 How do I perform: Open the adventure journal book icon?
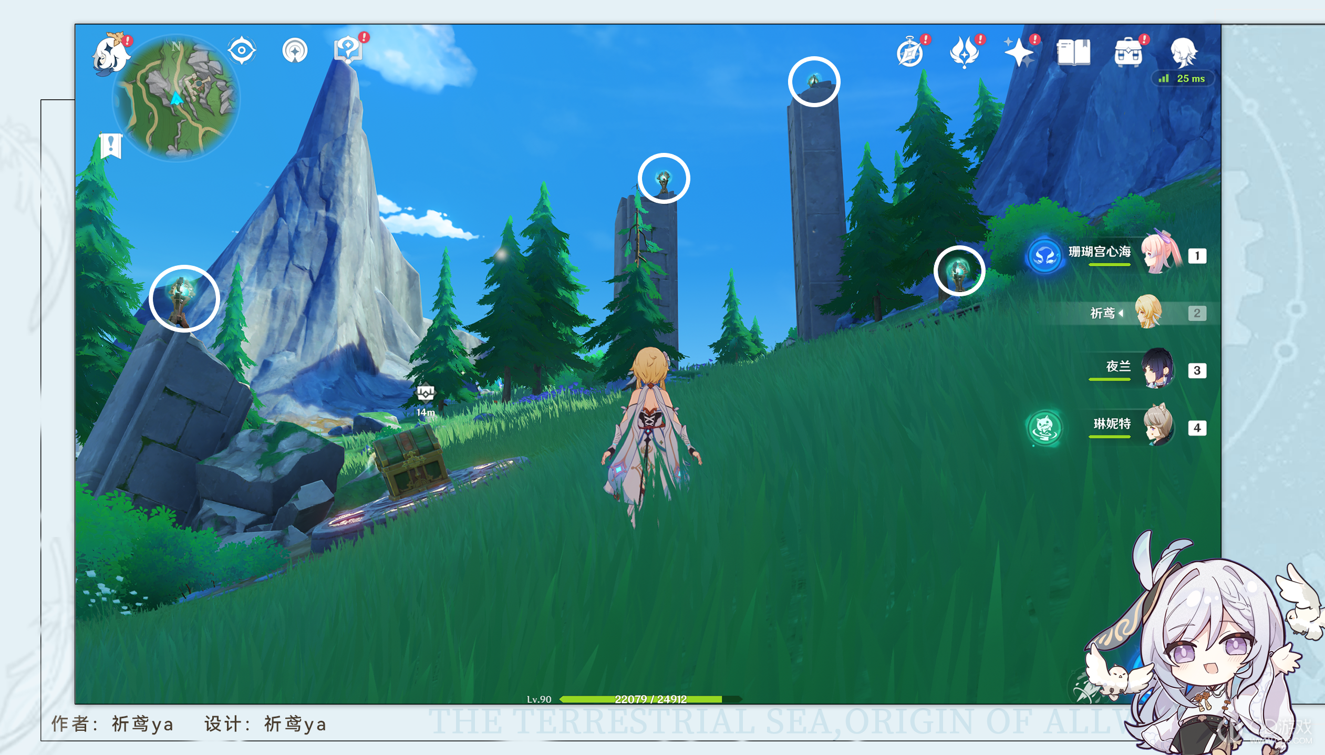pos(1073,53)
